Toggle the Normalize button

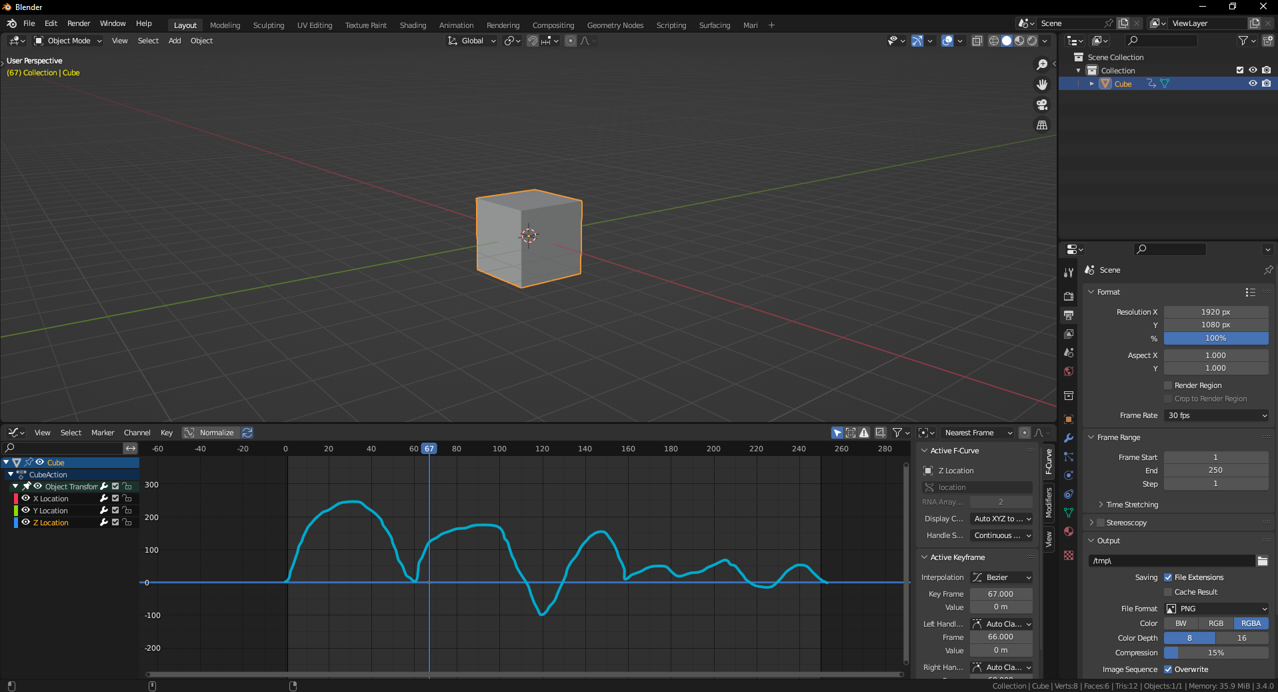[209, 433]
